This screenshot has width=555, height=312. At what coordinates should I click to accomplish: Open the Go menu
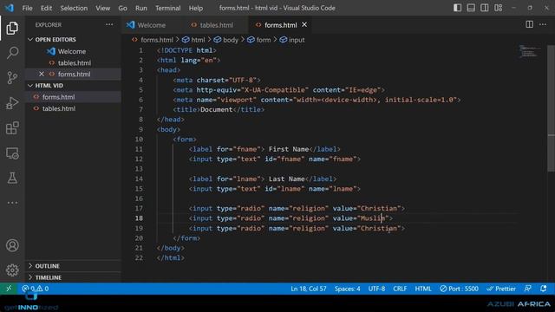(122, 8)
